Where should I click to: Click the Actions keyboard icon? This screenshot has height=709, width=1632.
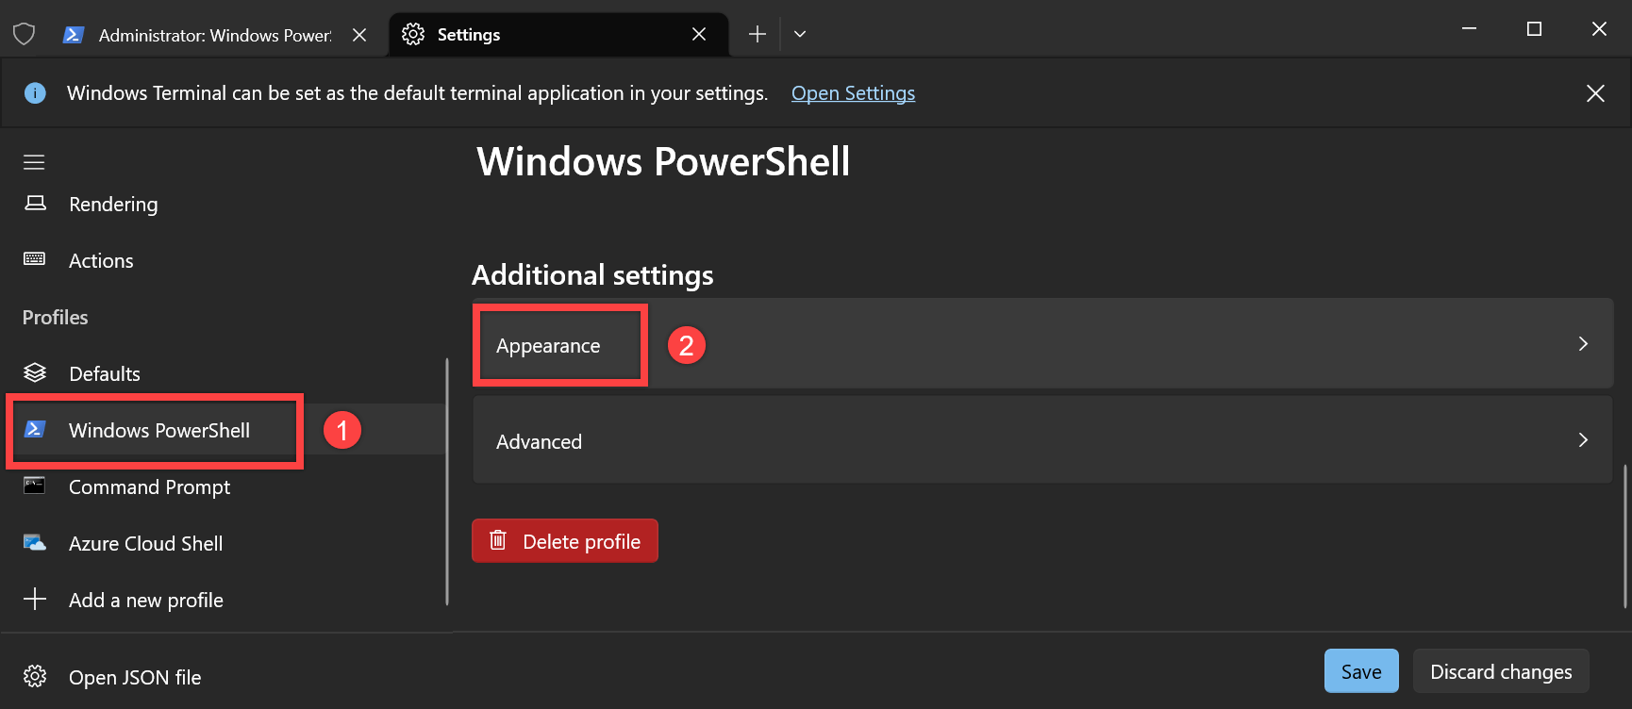pyautogui.click(x=35, y=259)
